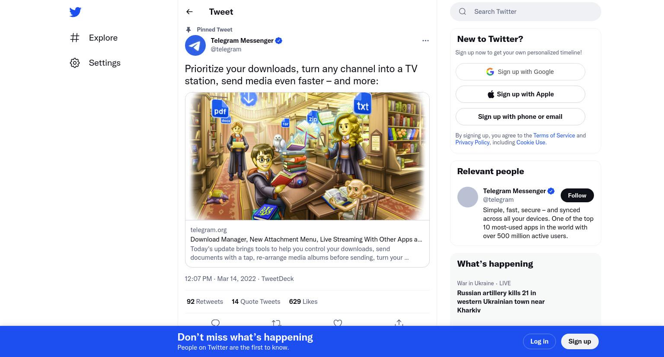Like the tweet with the heart icon
This screenshot has height=357, width=664.
click(x=338, y=323)
